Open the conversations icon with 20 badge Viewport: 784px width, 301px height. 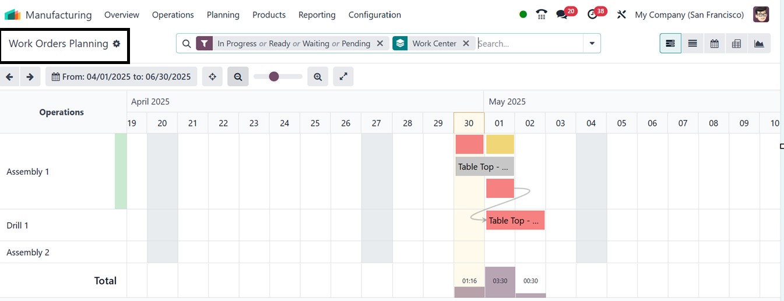562,15
